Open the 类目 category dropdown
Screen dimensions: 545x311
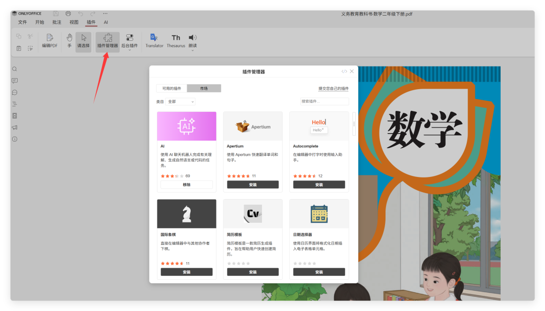coord(180,102)
